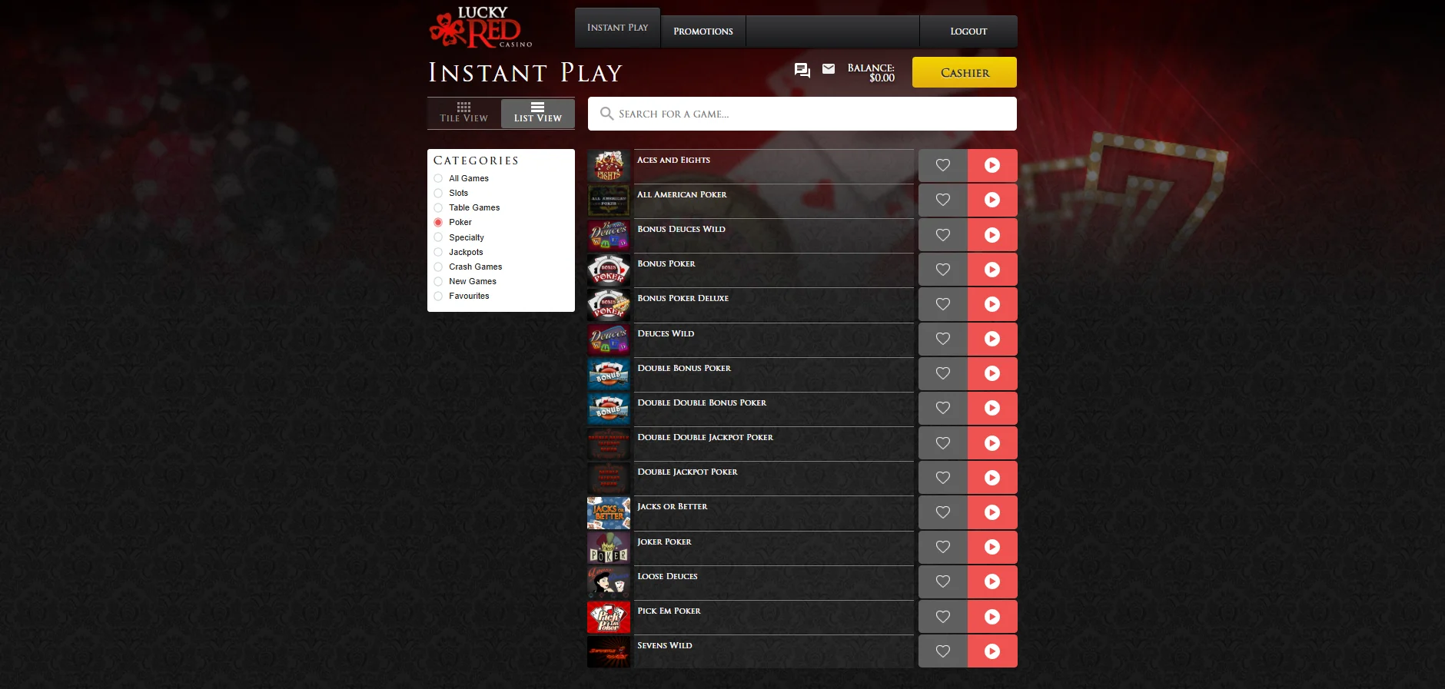Play Aces and Eights
This screenshot has height=689, width=1445.
coord(992,165)
